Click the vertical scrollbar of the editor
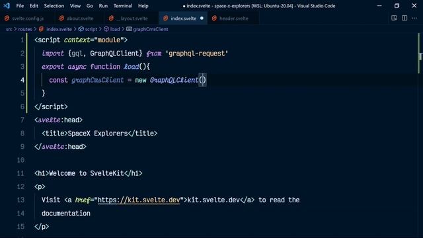The height and width of the screenshot is (238, 423). tap(420, 135)
